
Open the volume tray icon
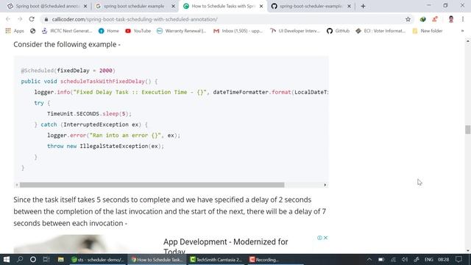tap(405, 259)
